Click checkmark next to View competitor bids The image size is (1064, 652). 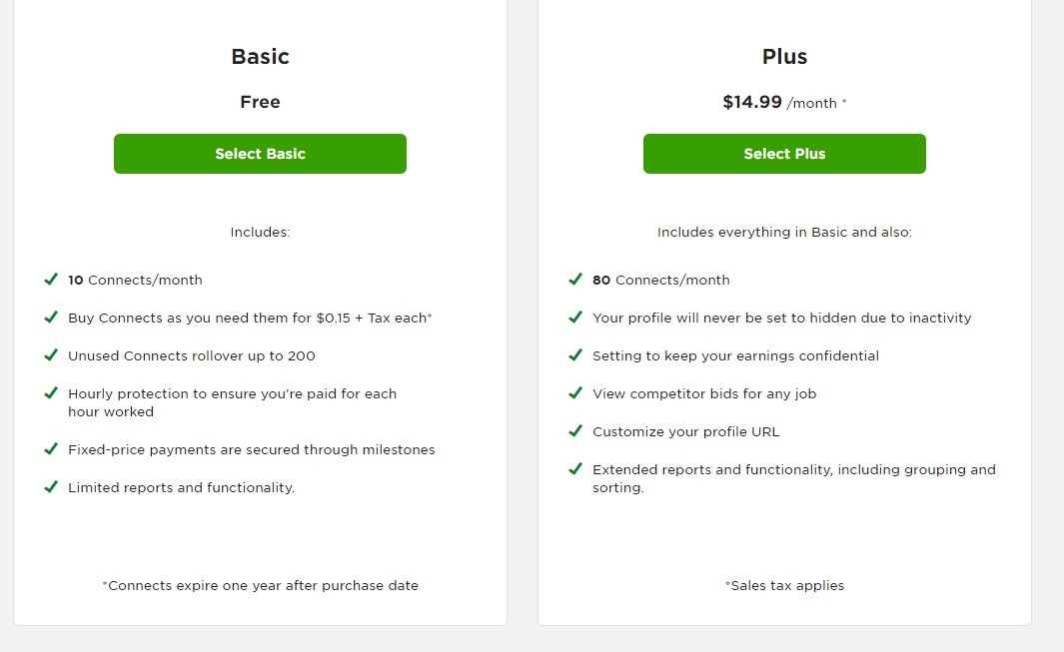(x=575, y=393)
